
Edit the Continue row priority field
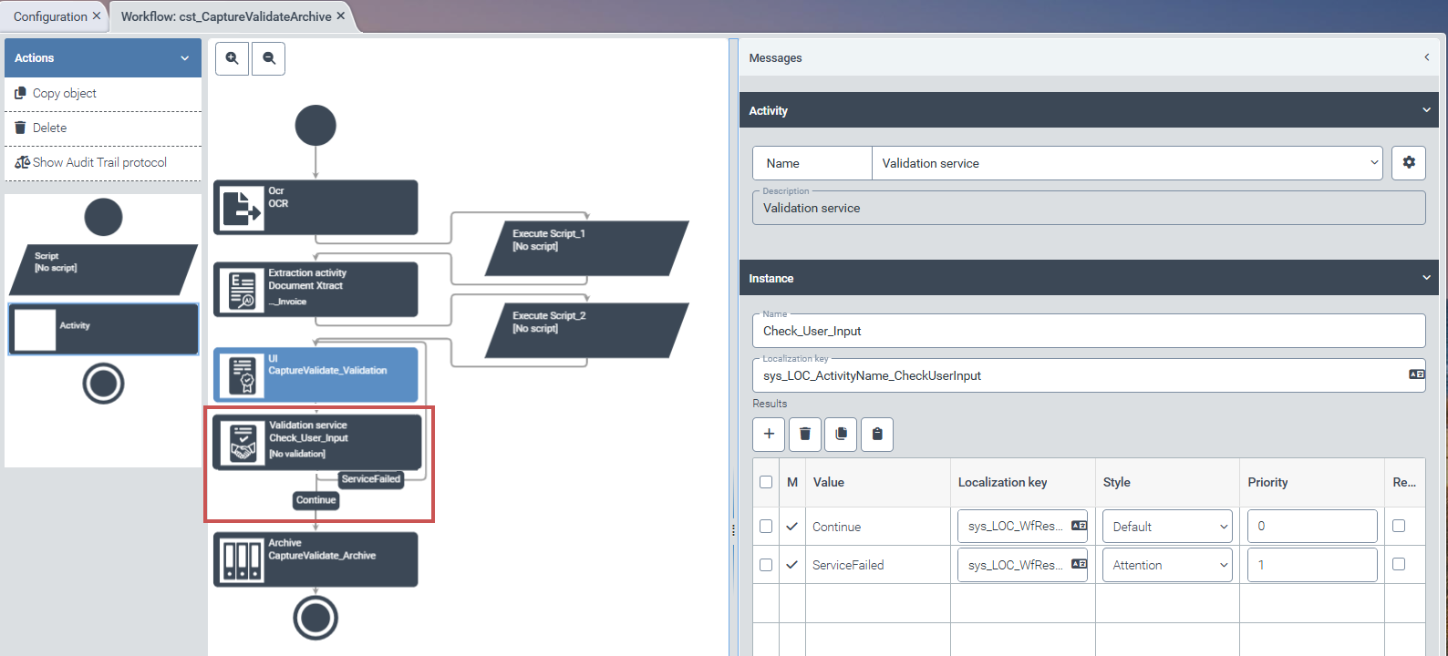1312,526
